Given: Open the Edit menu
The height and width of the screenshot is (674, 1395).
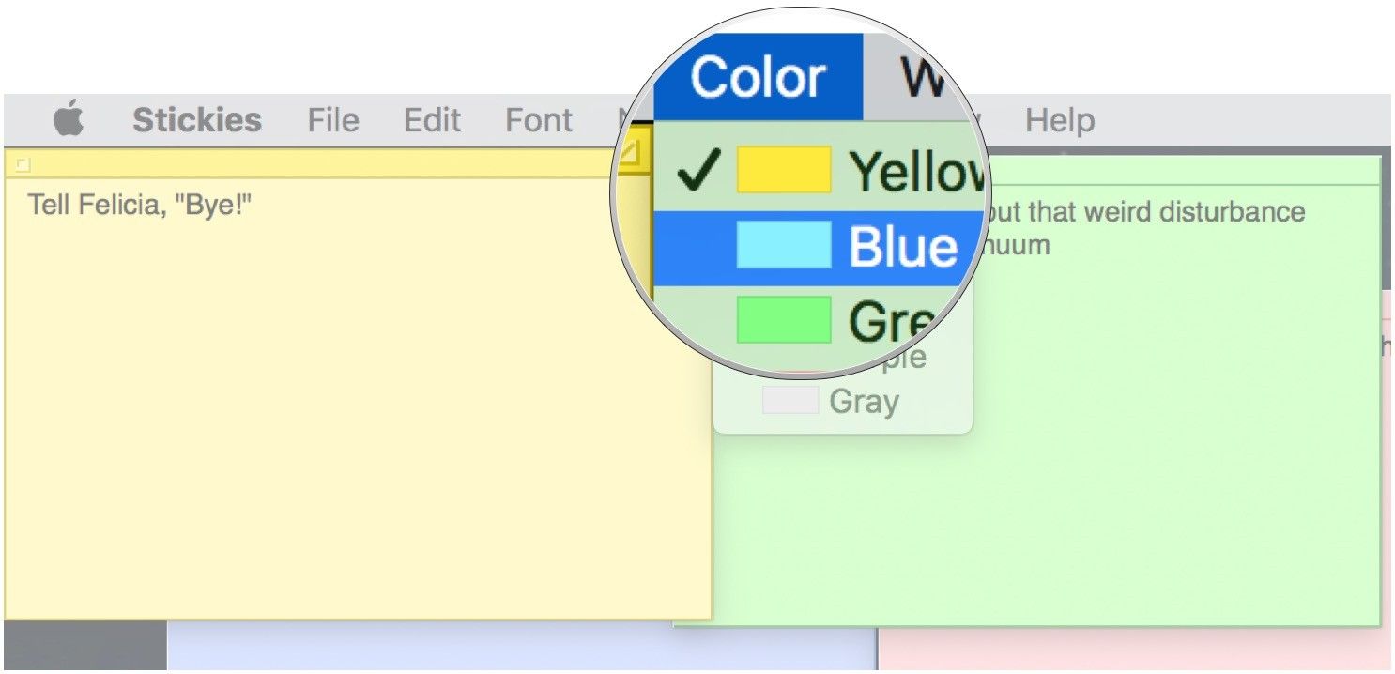Looking at the screenshot, I should (433, 120).
